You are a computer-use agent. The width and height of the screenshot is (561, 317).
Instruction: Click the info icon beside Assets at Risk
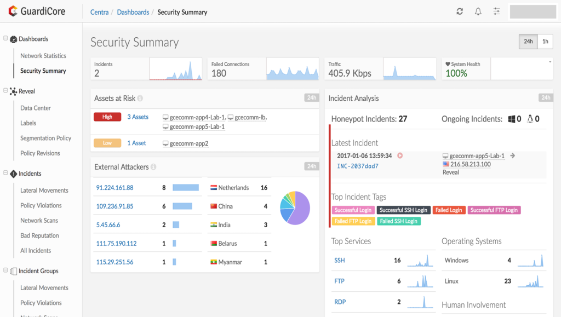(x=140, y=99)
